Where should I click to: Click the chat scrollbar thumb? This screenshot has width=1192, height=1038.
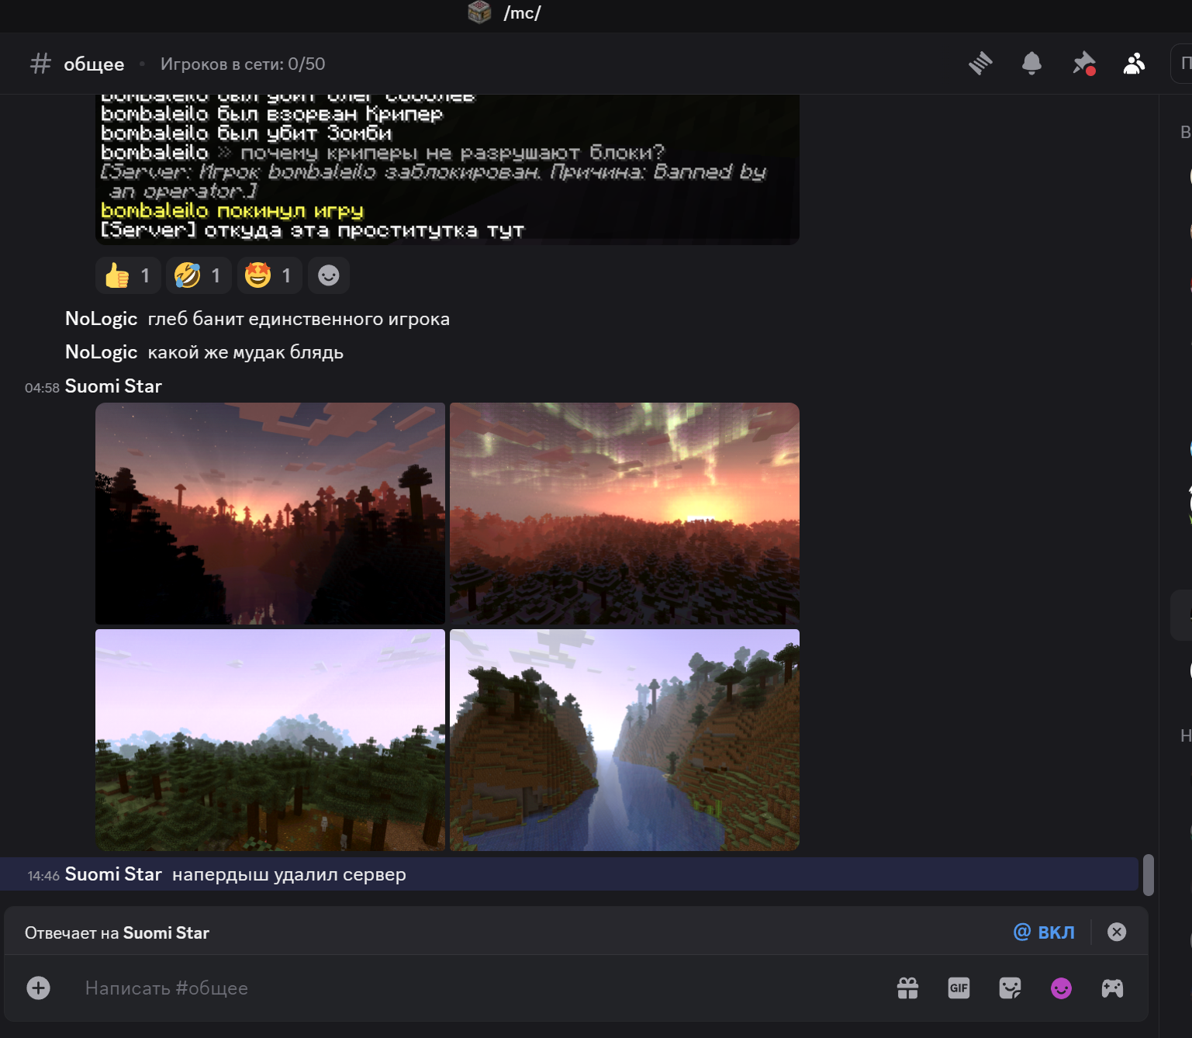pyautogui.click(x=1148, y=875)
